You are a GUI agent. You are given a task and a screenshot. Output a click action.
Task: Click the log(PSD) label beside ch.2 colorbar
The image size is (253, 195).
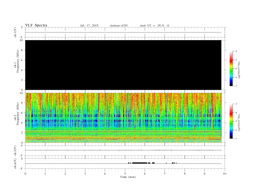point(239,122)
